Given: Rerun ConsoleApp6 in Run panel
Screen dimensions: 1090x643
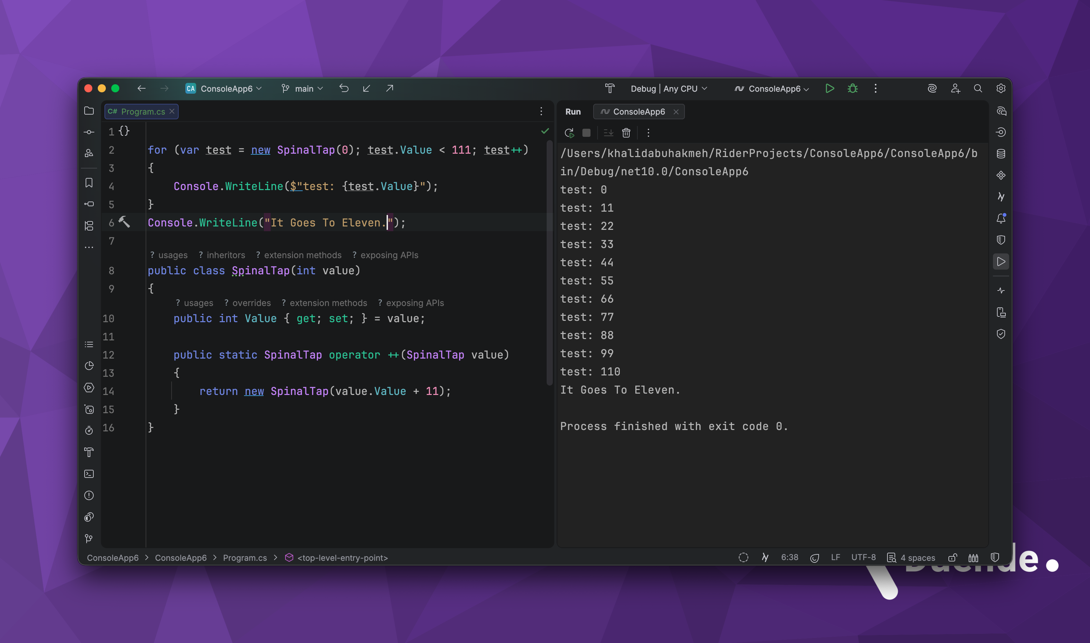Looking at the screenshot, I should tap(569, 133).
